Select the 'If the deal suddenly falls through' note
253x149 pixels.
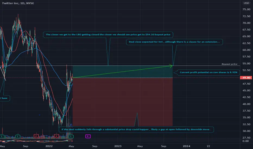pos(136,129)
